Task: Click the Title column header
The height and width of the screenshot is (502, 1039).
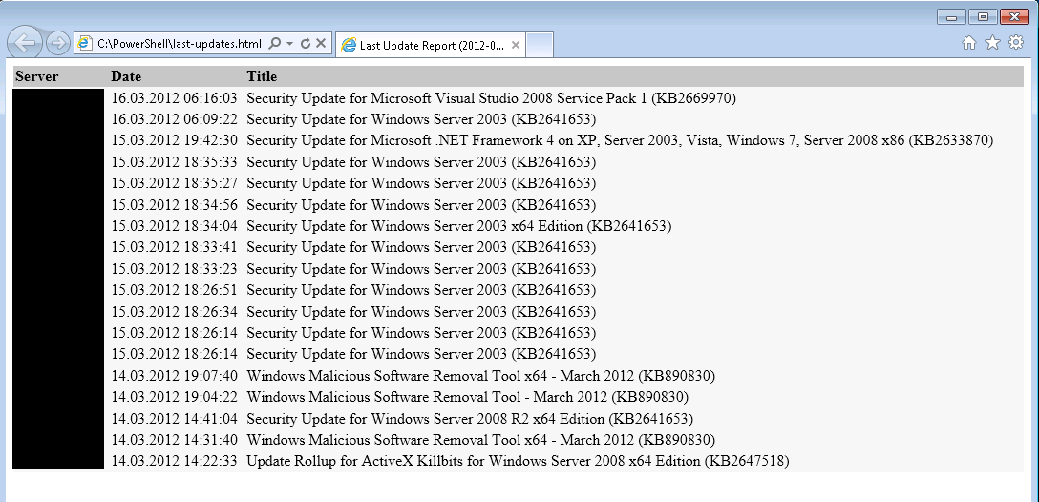Action: point(262,76)
